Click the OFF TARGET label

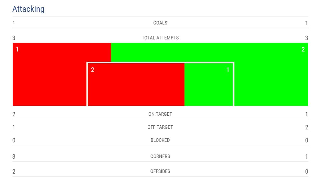coord(160,127)
